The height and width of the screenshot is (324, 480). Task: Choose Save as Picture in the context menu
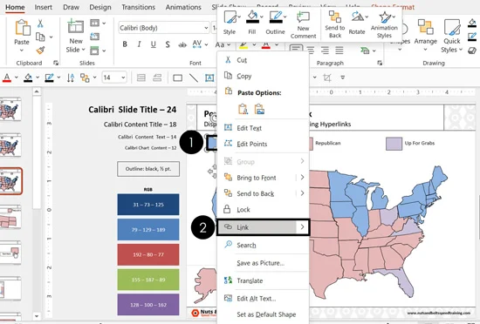tap(263, 263)
